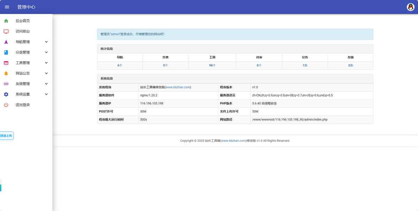Click the 50M value beside 文件上传许可
The image size is (418, 211).
click(255, 111)
